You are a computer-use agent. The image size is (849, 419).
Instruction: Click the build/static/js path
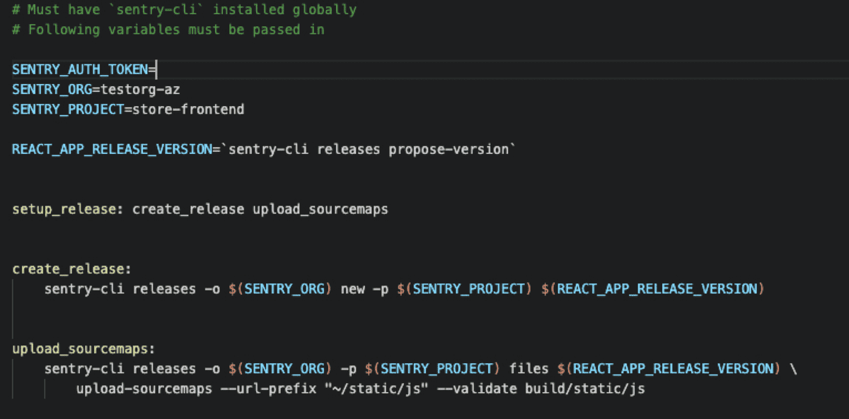click(584, 389)
